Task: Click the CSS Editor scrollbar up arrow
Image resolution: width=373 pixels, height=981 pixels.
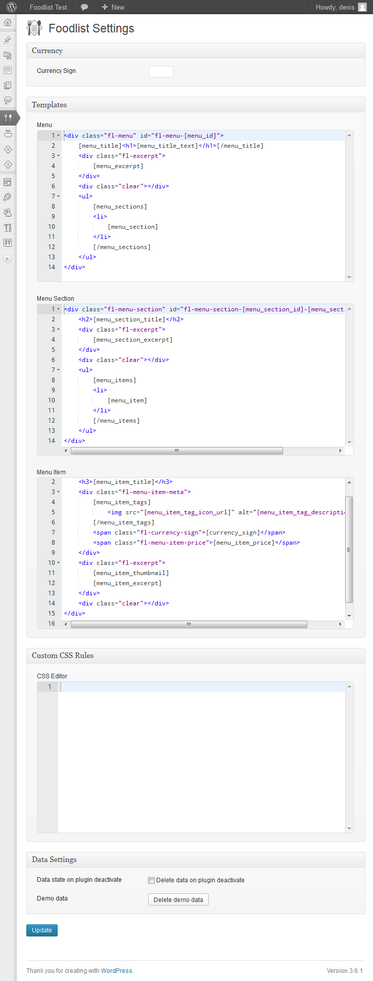Action: coord(349,686)
